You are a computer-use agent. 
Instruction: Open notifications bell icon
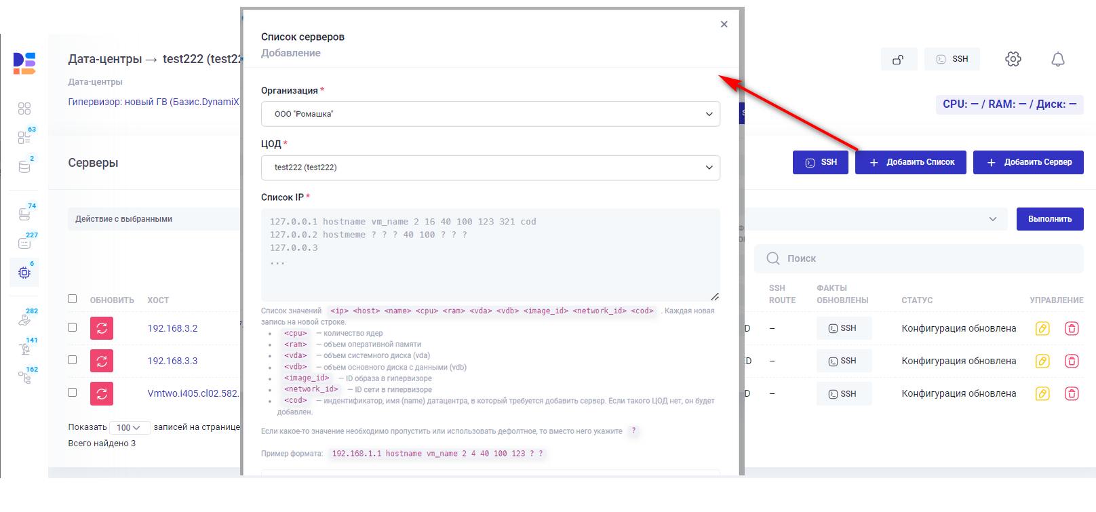pos(1057,59)
